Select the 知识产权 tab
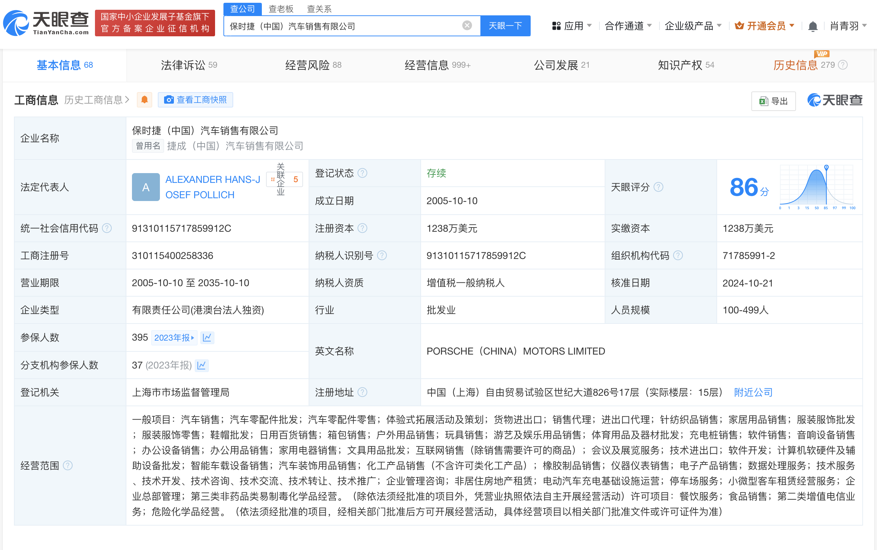Image resolution: width=877 pixels, height=550 pixels. pos(686,65)
